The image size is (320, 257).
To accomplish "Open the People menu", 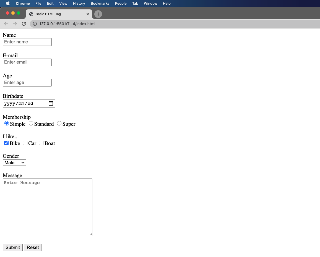I will [121, 4].
